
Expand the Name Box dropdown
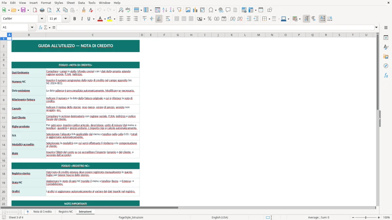pyautogui.click(x=32, y=27)
